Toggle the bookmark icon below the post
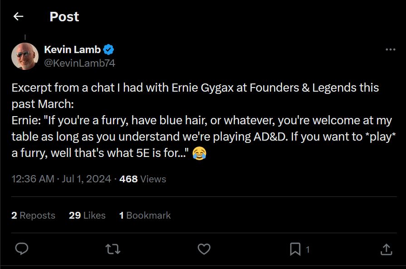 [295, 249]
